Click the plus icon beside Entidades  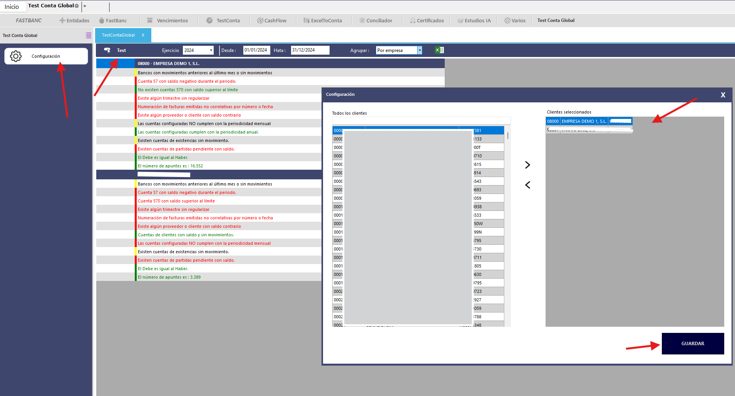coord(62,20)
